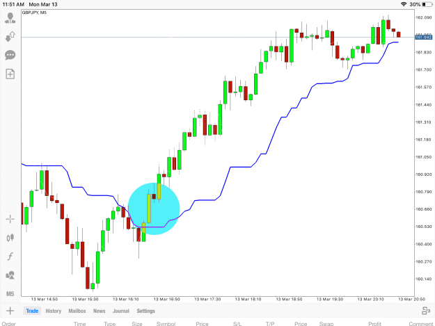This screenshot has height=326, width=435.
Task: Click the 161.050 price axis label
Action: 423,157
